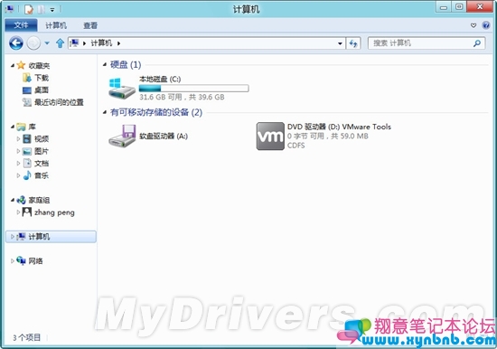Click the search magnifier icon

point(477,43)
